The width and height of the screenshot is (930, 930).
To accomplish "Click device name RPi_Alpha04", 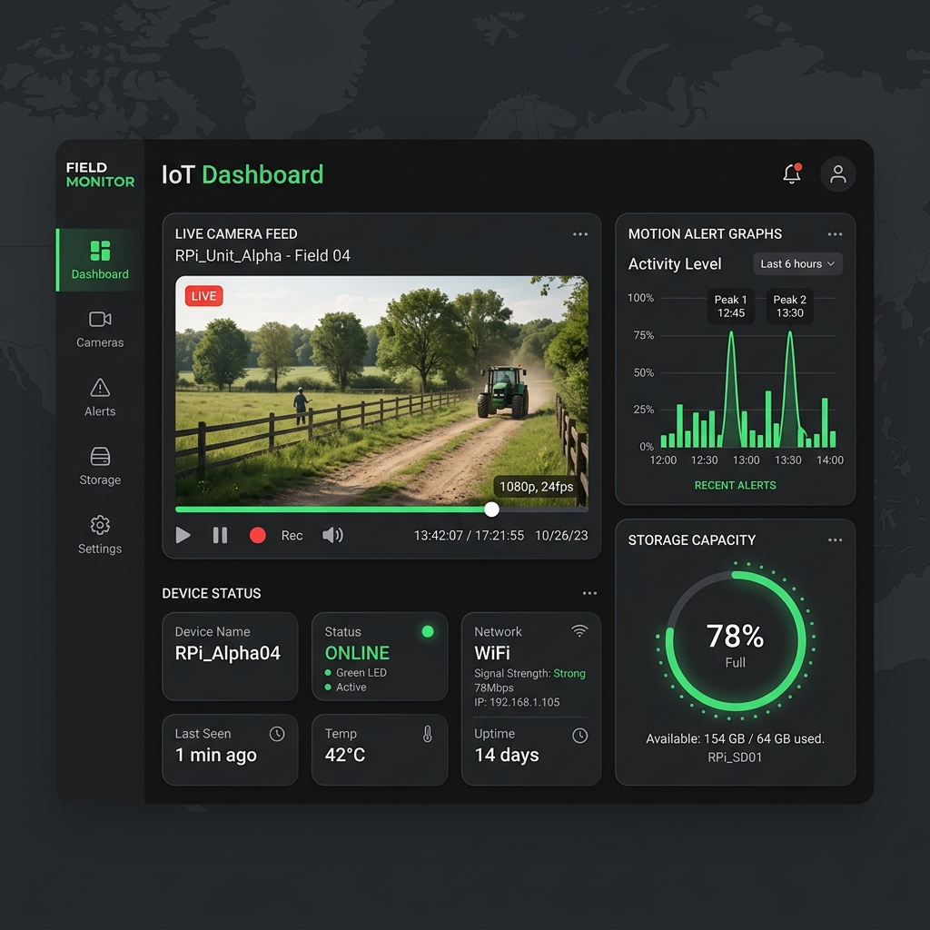I will coord(227,653).
